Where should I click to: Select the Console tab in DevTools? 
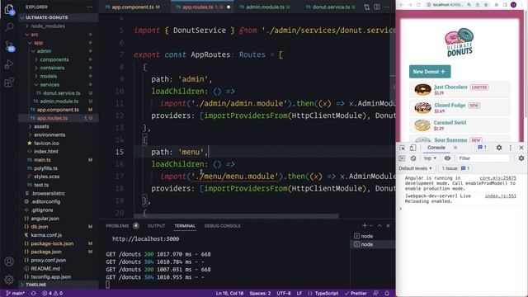pyautogui.click(x=436, y=148)
